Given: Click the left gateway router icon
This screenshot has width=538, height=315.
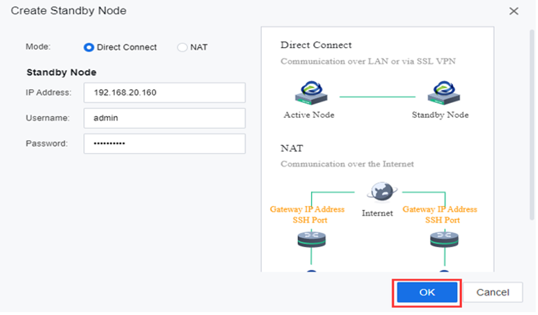Looking at the screenshot, I should [312, 240].
